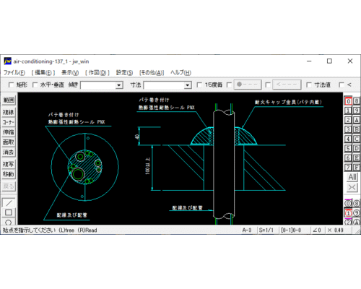Image resolution: width=361 pixels, height=289 pixels.
Task: Select circled layer group 1
Action: tap(348, 213)
